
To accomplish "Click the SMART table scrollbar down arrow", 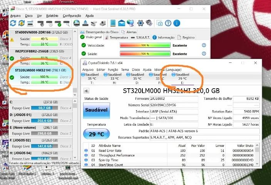I will coord(257,164).
